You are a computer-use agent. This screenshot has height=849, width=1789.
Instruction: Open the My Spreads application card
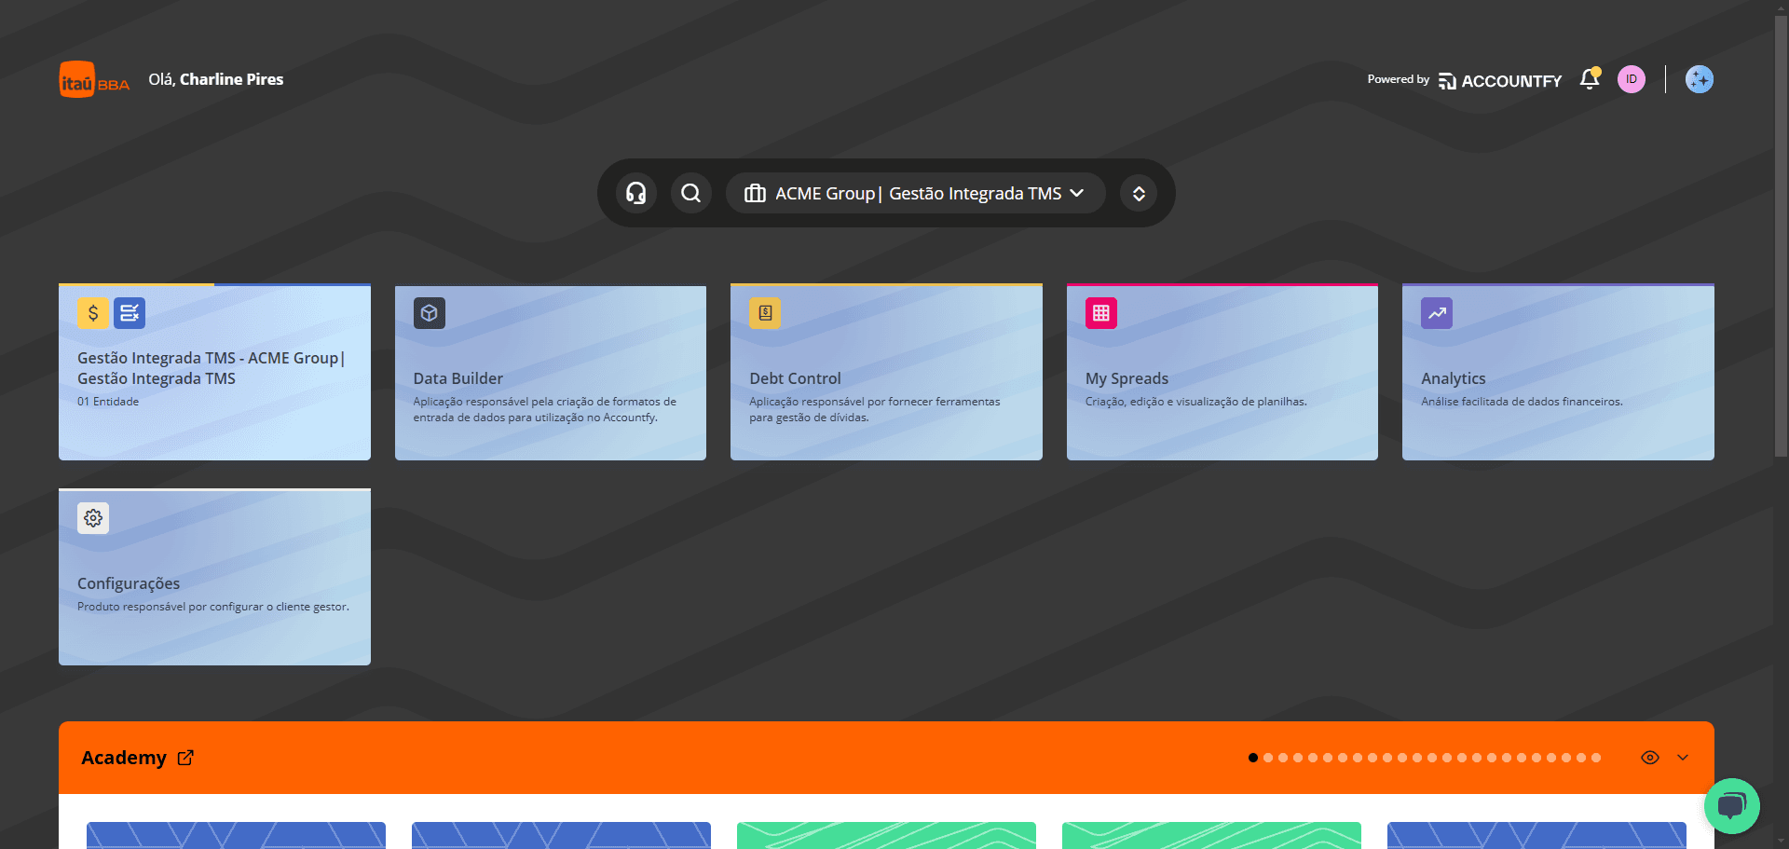click(1222, 372)
